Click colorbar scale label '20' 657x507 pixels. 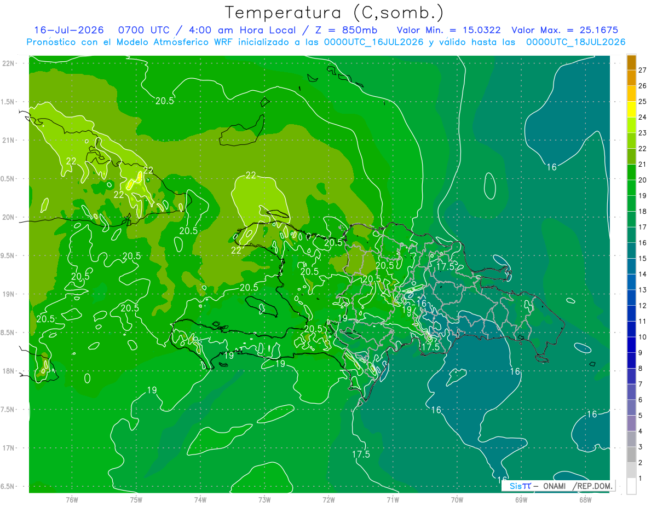point(643,180)
